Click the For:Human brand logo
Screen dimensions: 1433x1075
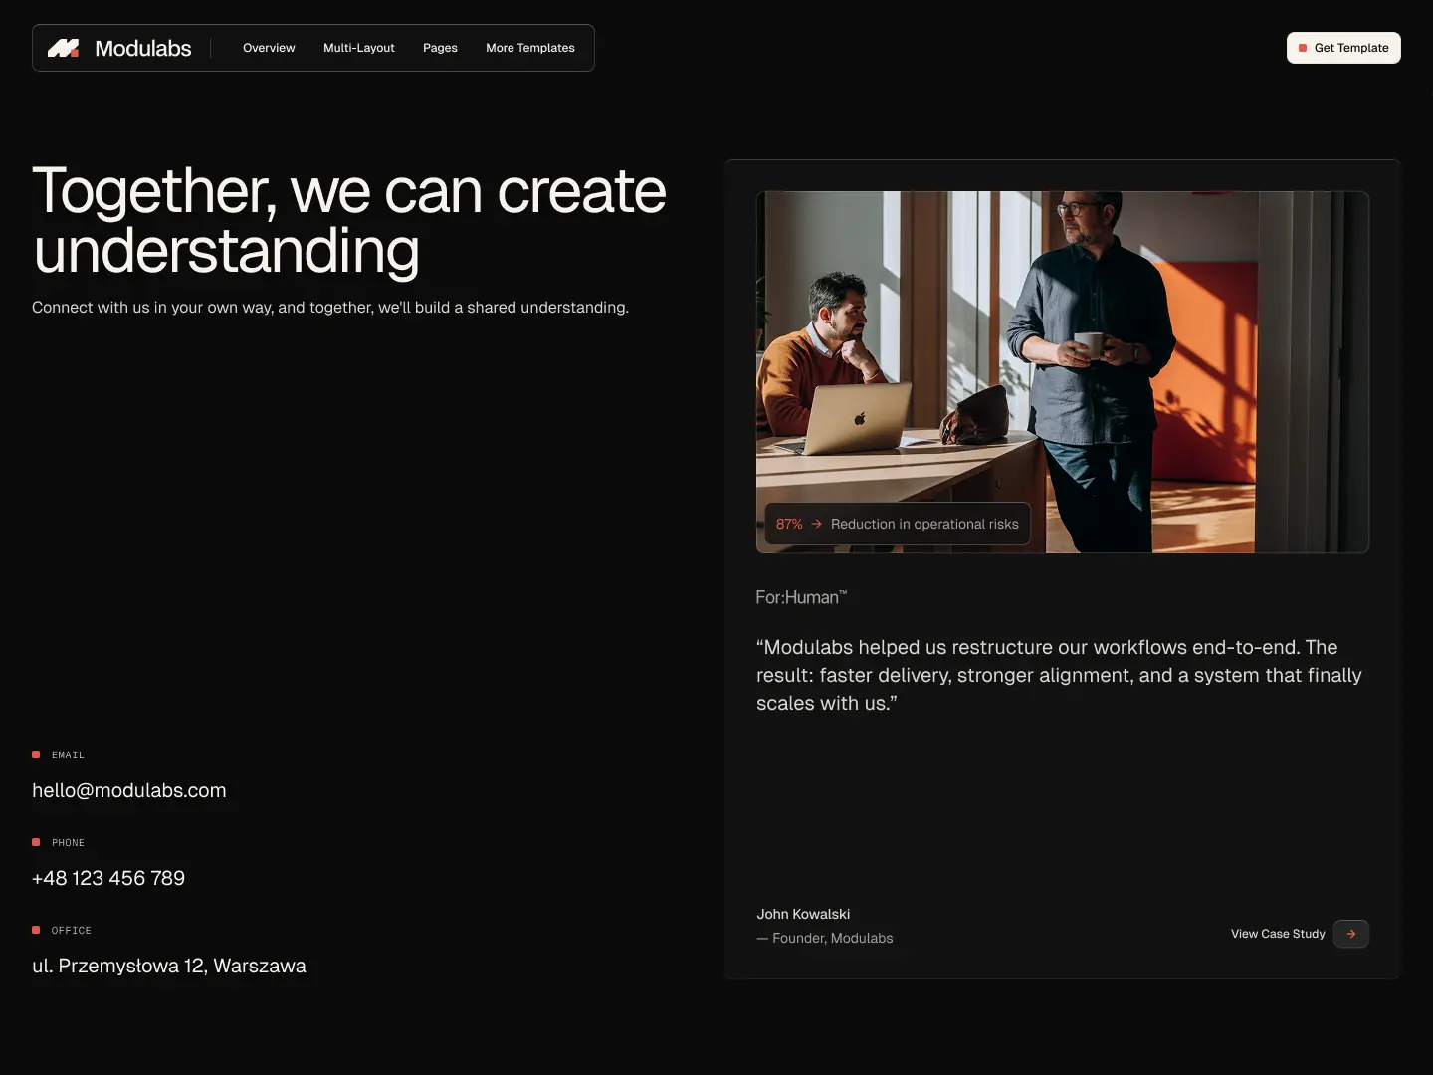click(x=801, y=597)
